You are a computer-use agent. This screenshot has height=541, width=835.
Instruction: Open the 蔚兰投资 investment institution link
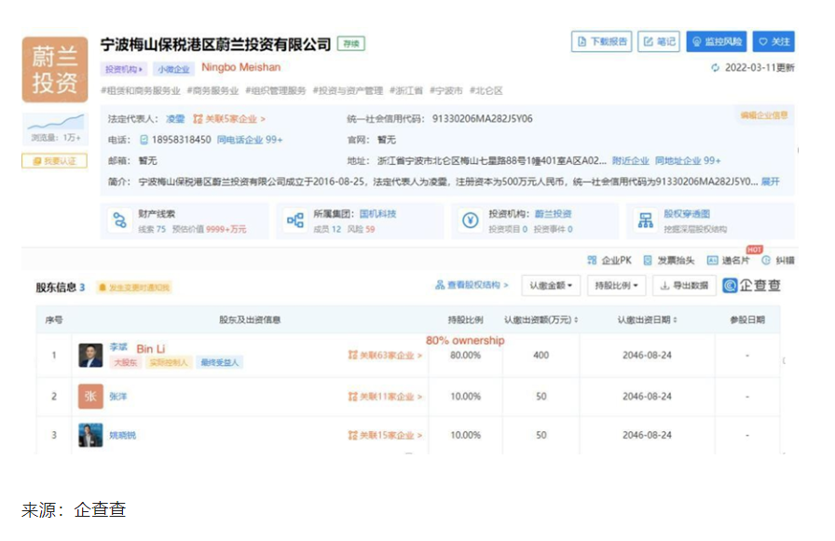[553, 213]
